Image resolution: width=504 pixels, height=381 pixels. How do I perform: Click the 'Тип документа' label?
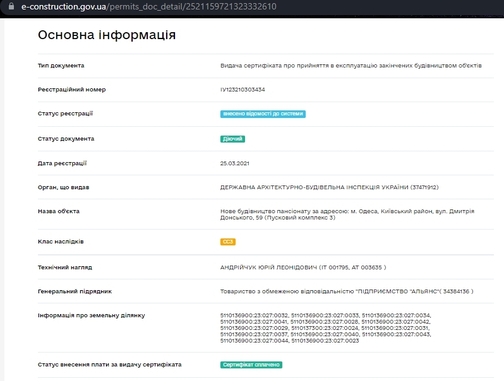point(61,66)
